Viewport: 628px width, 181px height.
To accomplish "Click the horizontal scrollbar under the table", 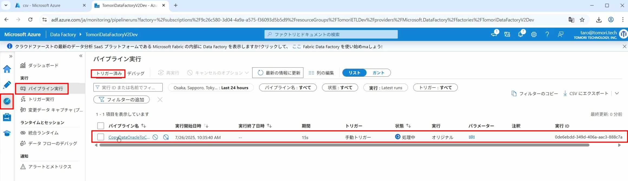I will pos(344,145).
